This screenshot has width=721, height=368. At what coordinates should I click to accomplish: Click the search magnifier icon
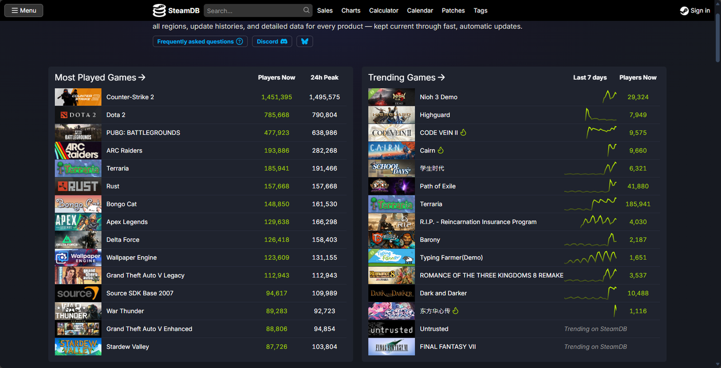(306, 10)
